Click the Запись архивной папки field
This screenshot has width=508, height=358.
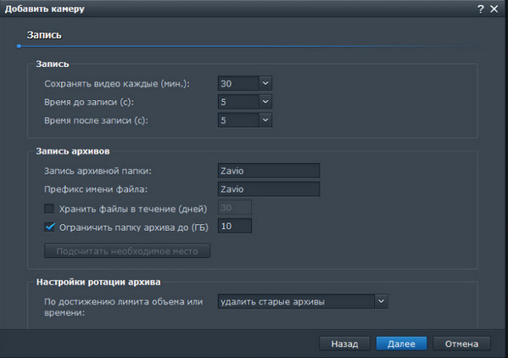pyautogui.click(x=269, y=171)
